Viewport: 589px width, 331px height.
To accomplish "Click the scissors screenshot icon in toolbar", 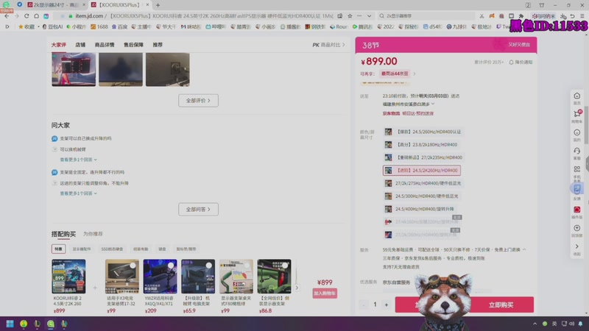I will click(x=482, y=16).
